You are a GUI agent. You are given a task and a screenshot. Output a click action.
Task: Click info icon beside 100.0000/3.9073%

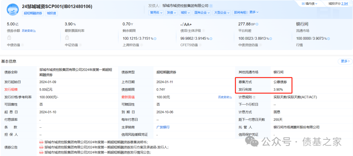coord(328,39)
